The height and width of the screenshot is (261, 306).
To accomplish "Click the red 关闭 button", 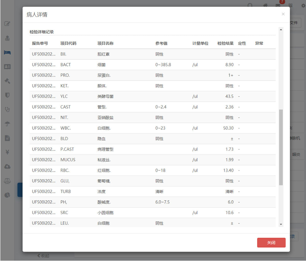I will pyautogui.click(x=271, y=243).
